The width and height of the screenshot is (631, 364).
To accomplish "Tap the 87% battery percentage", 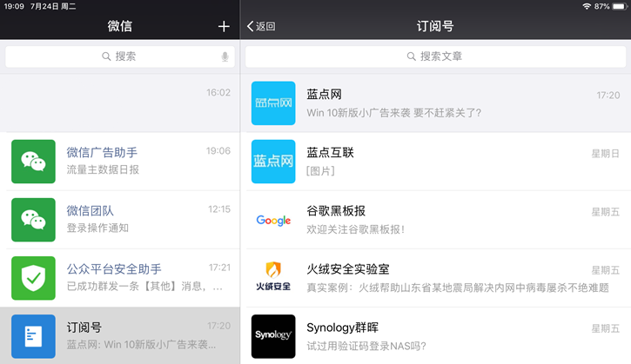I will click(601, 6).
